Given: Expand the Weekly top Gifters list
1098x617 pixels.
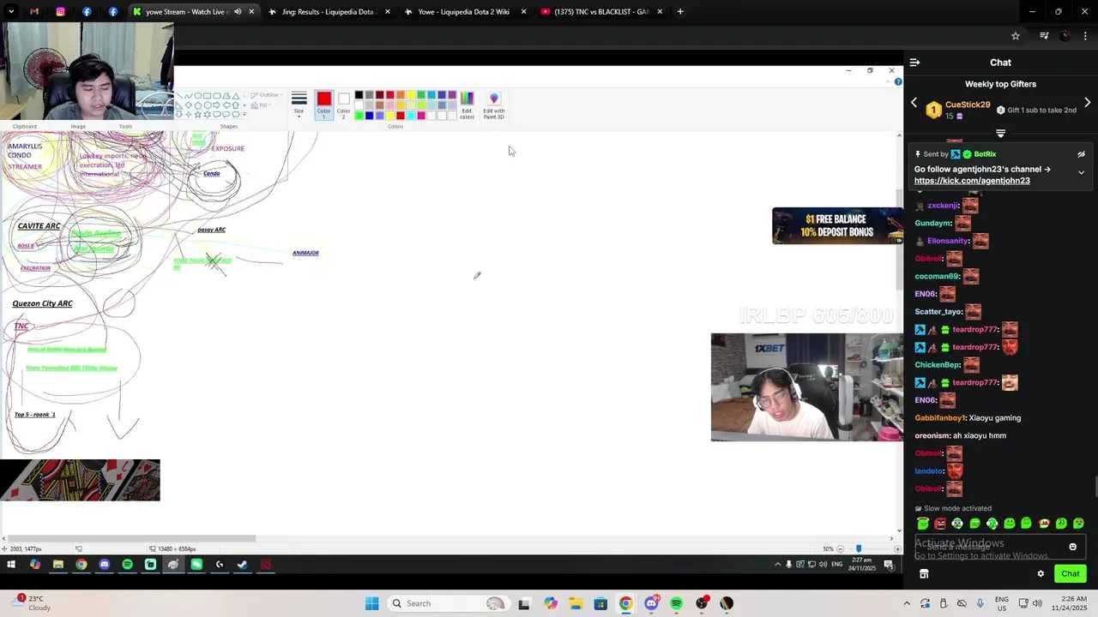Looking at the screenshot, I should (x=1000, y=134).
